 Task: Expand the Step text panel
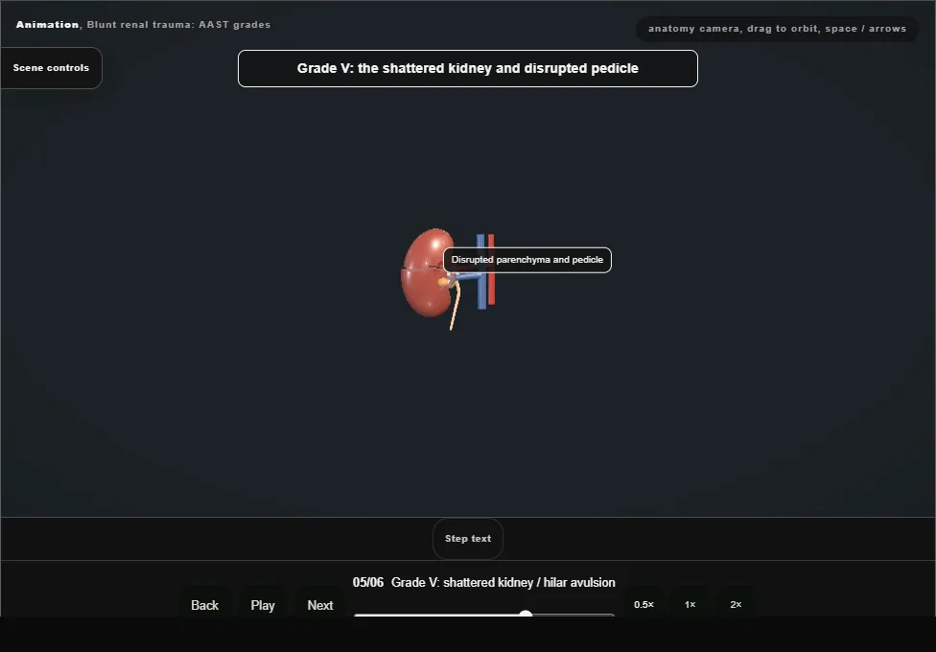[467, 539]
